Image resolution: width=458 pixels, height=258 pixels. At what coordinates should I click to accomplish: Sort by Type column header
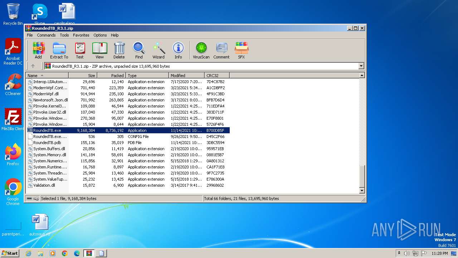147,76
